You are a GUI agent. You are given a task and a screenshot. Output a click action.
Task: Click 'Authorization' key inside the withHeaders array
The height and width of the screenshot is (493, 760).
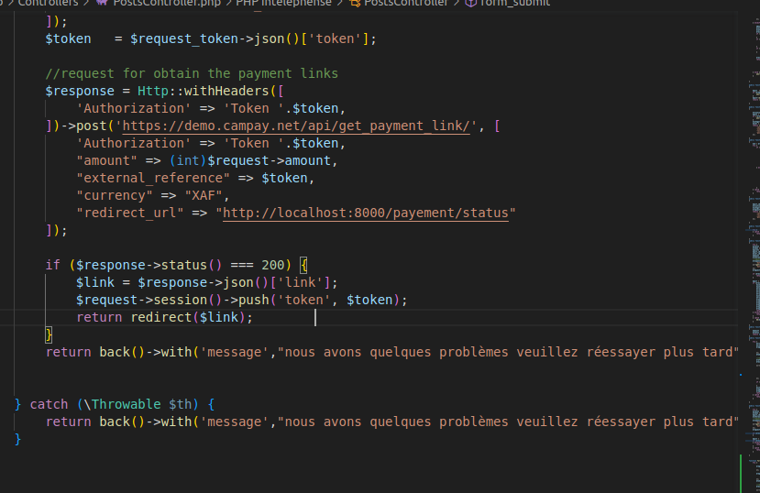pyautogui.click(x=134, y=108)
